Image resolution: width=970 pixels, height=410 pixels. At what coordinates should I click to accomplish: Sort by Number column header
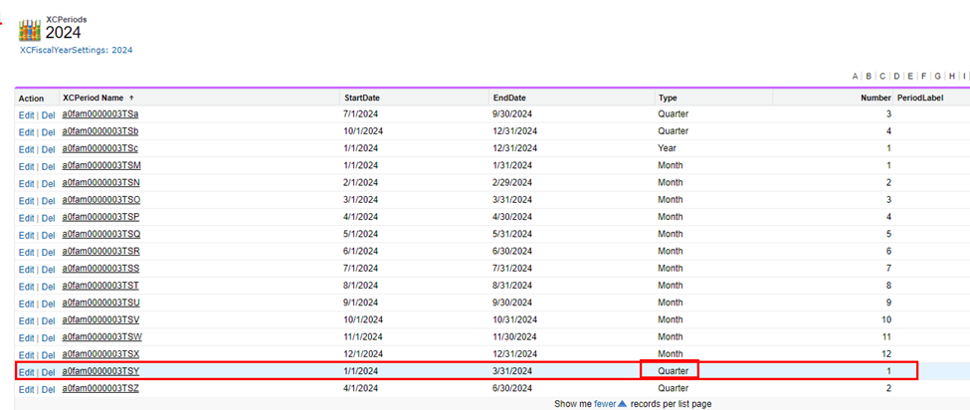tap(875, 98)
